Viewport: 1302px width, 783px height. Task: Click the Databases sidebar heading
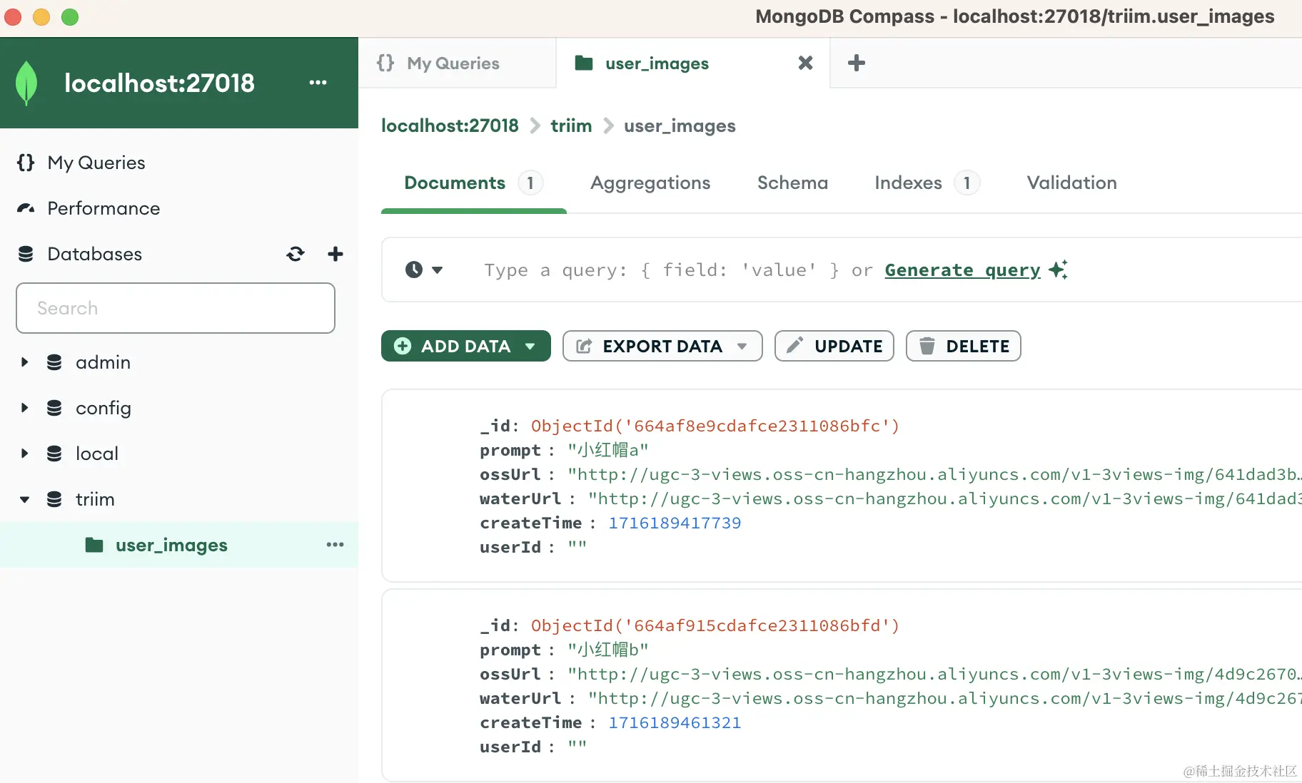94,254
